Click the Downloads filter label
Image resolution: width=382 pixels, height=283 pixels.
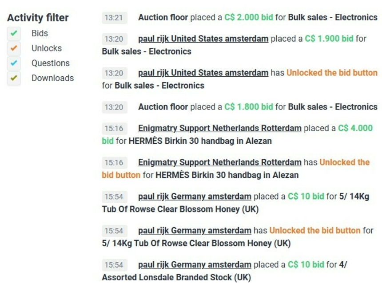point(52,78)
